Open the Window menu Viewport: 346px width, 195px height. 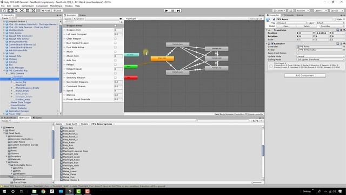pos(69,6)
